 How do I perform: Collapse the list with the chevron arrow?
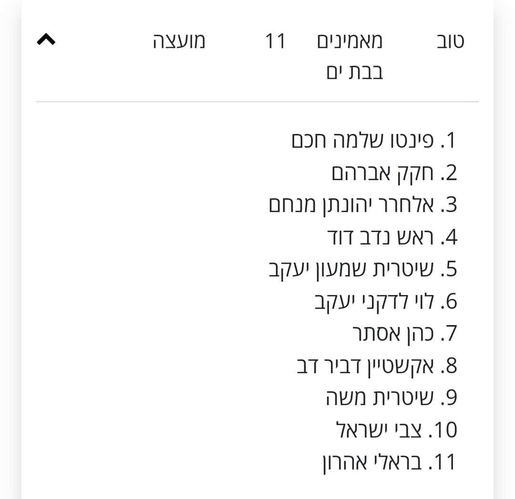coord(46,40)
